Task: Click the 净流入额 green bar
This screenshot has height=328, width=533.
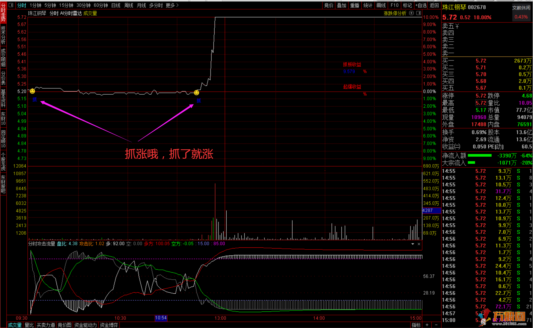Action: point(480,156)
